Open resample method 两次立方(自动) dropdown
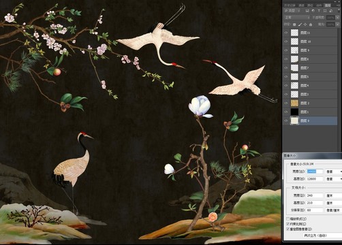342x245 pixels. pyautogui.click(x=322, y=235)
